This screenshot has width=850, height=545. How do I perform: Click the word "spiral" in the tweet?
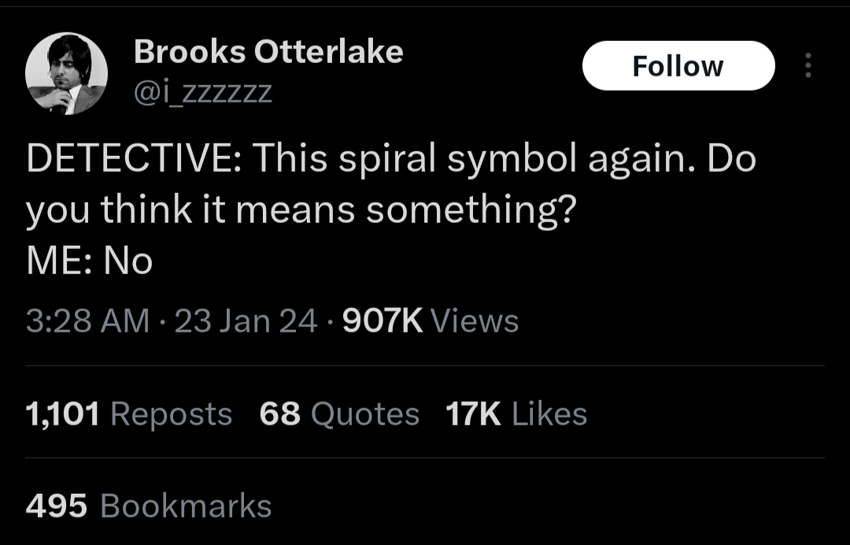click(386, 160)
